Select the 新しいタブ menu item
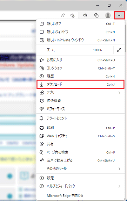The width and height of the screenshot is (127, 201). [81, 24]
